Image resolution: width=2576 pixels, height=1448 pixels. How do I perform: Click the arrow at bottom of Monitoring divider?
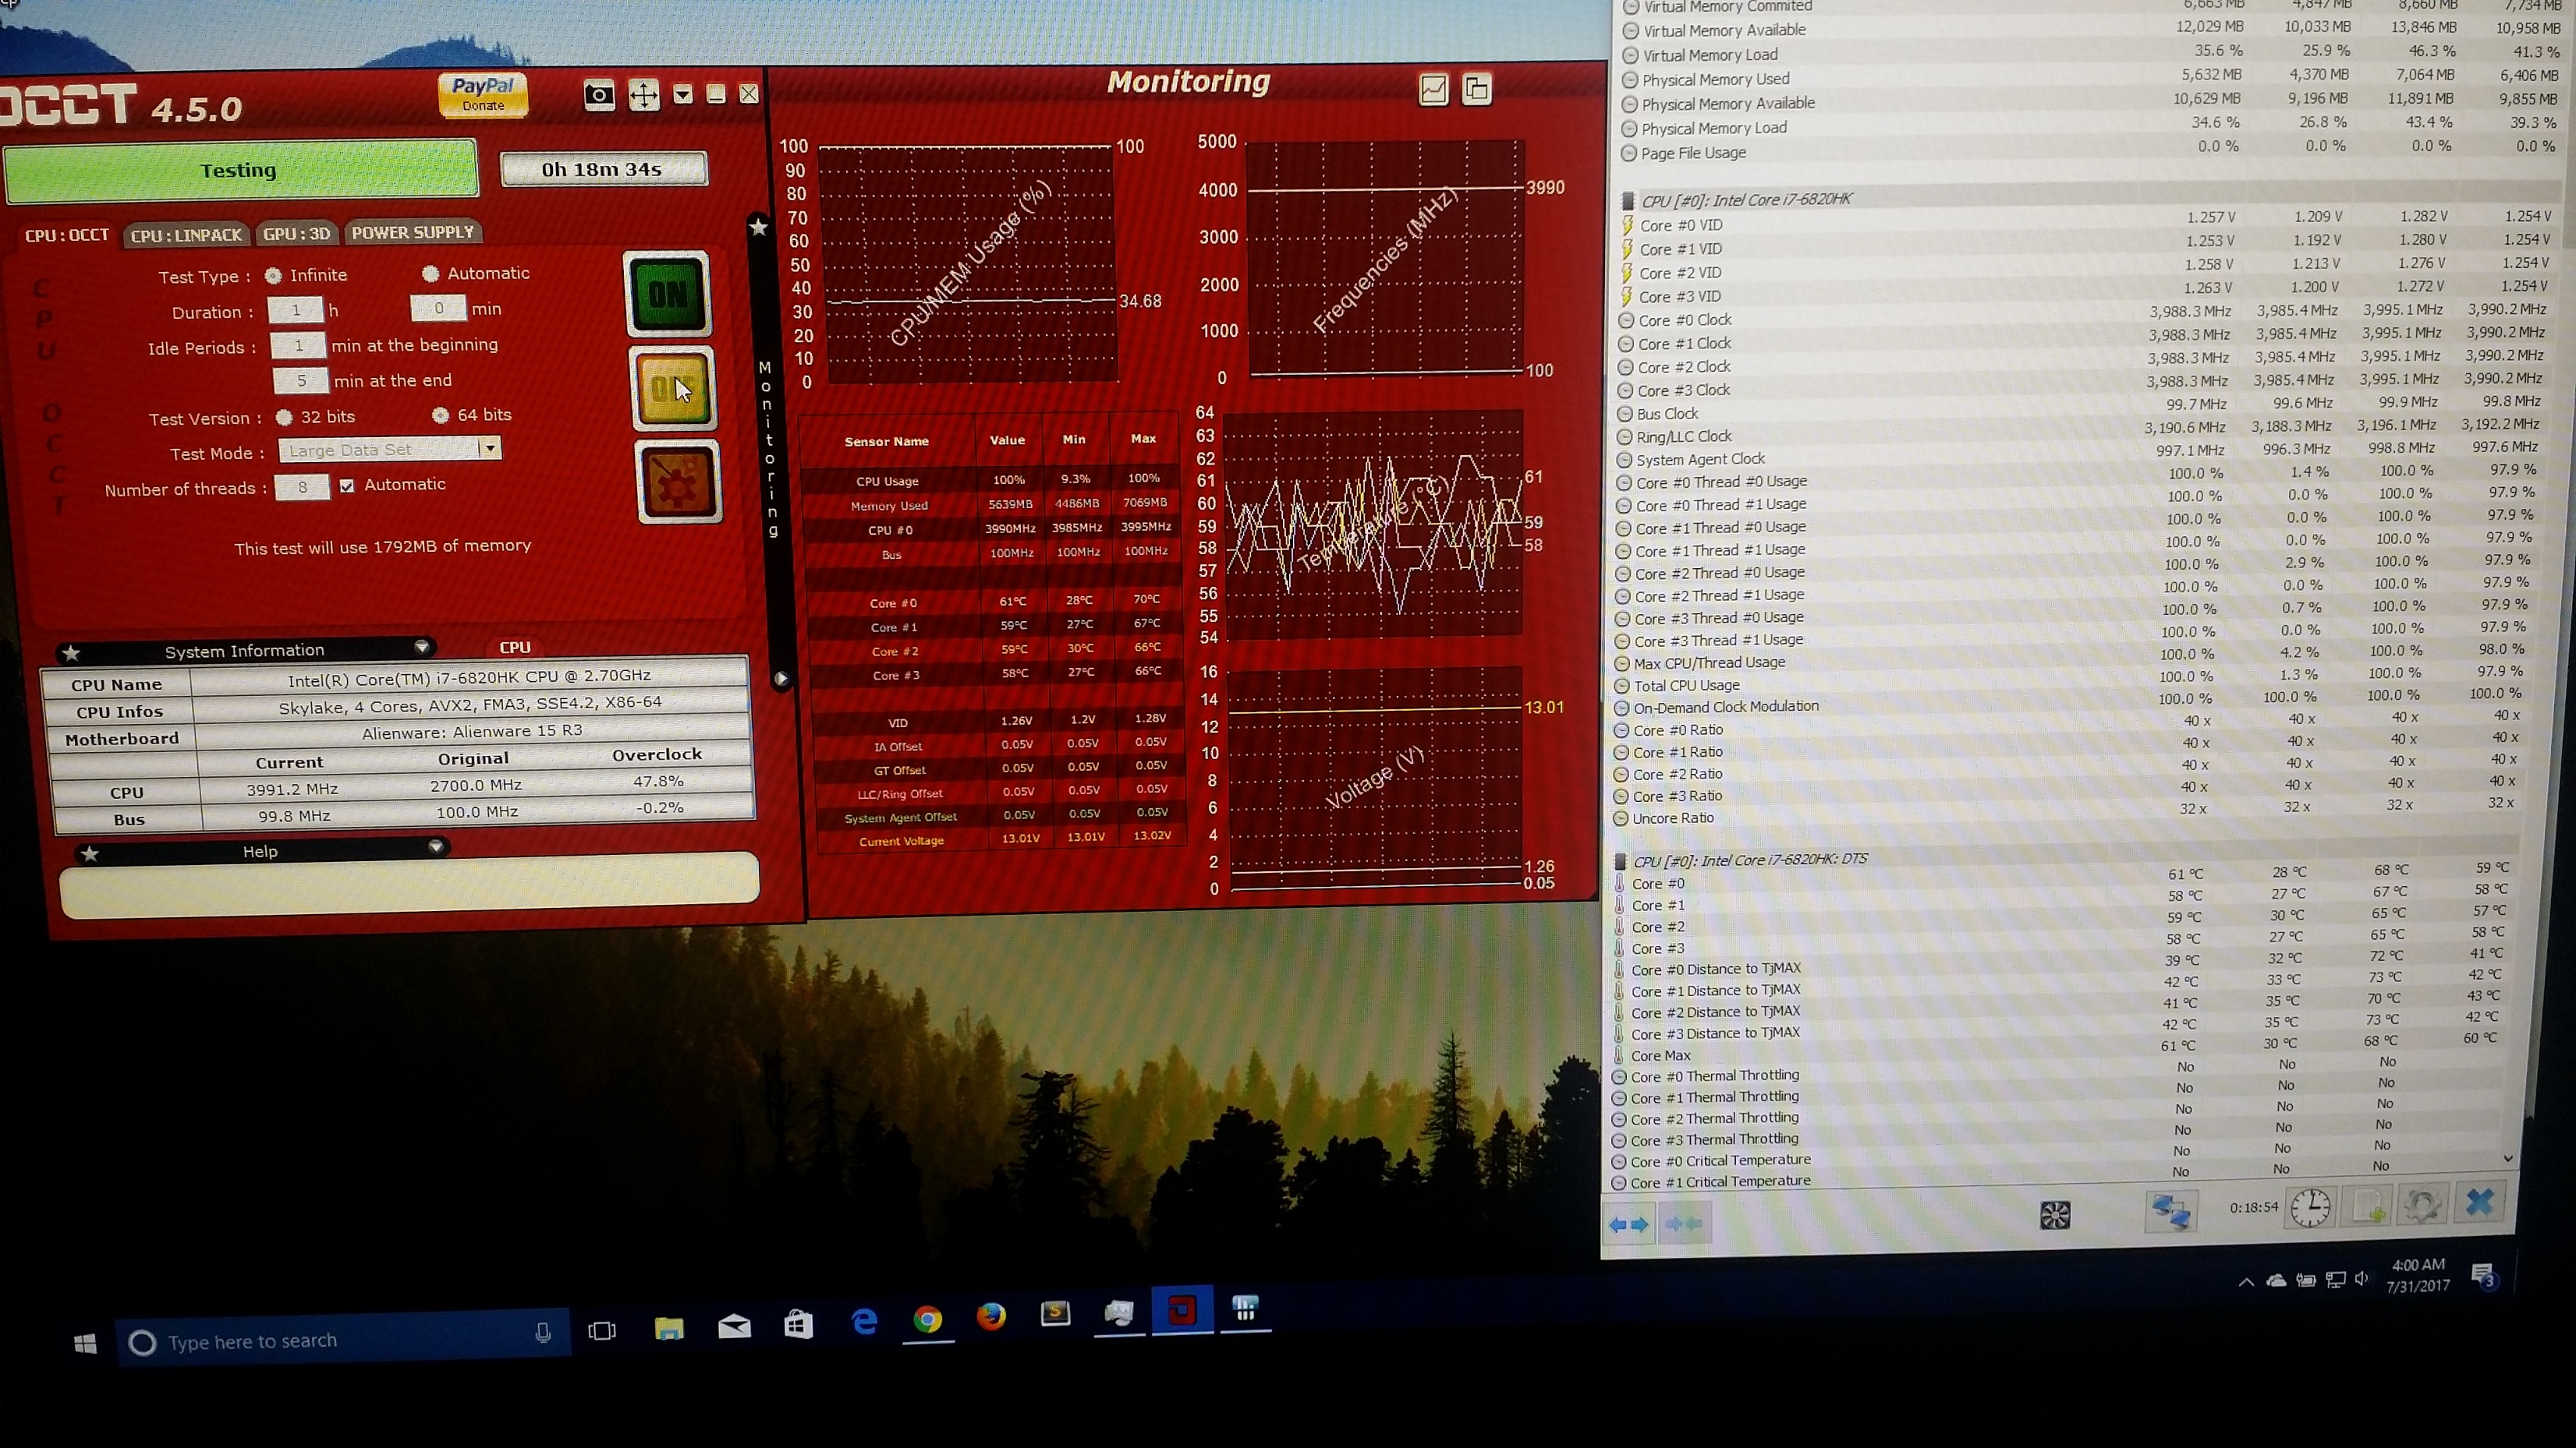(782, 679)
